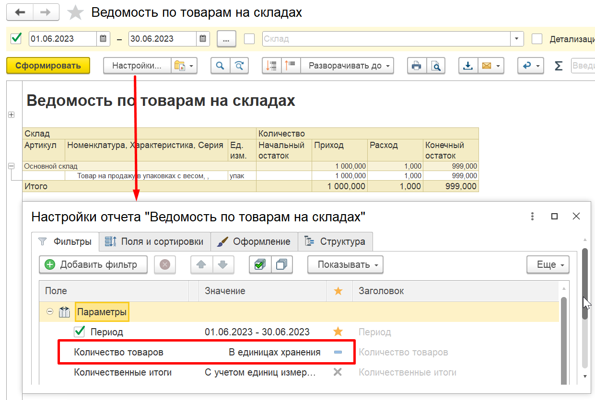Viewport: 595px width, 400px height.
Task: Click orange star in Период row
Action: (x=338, y=331)
